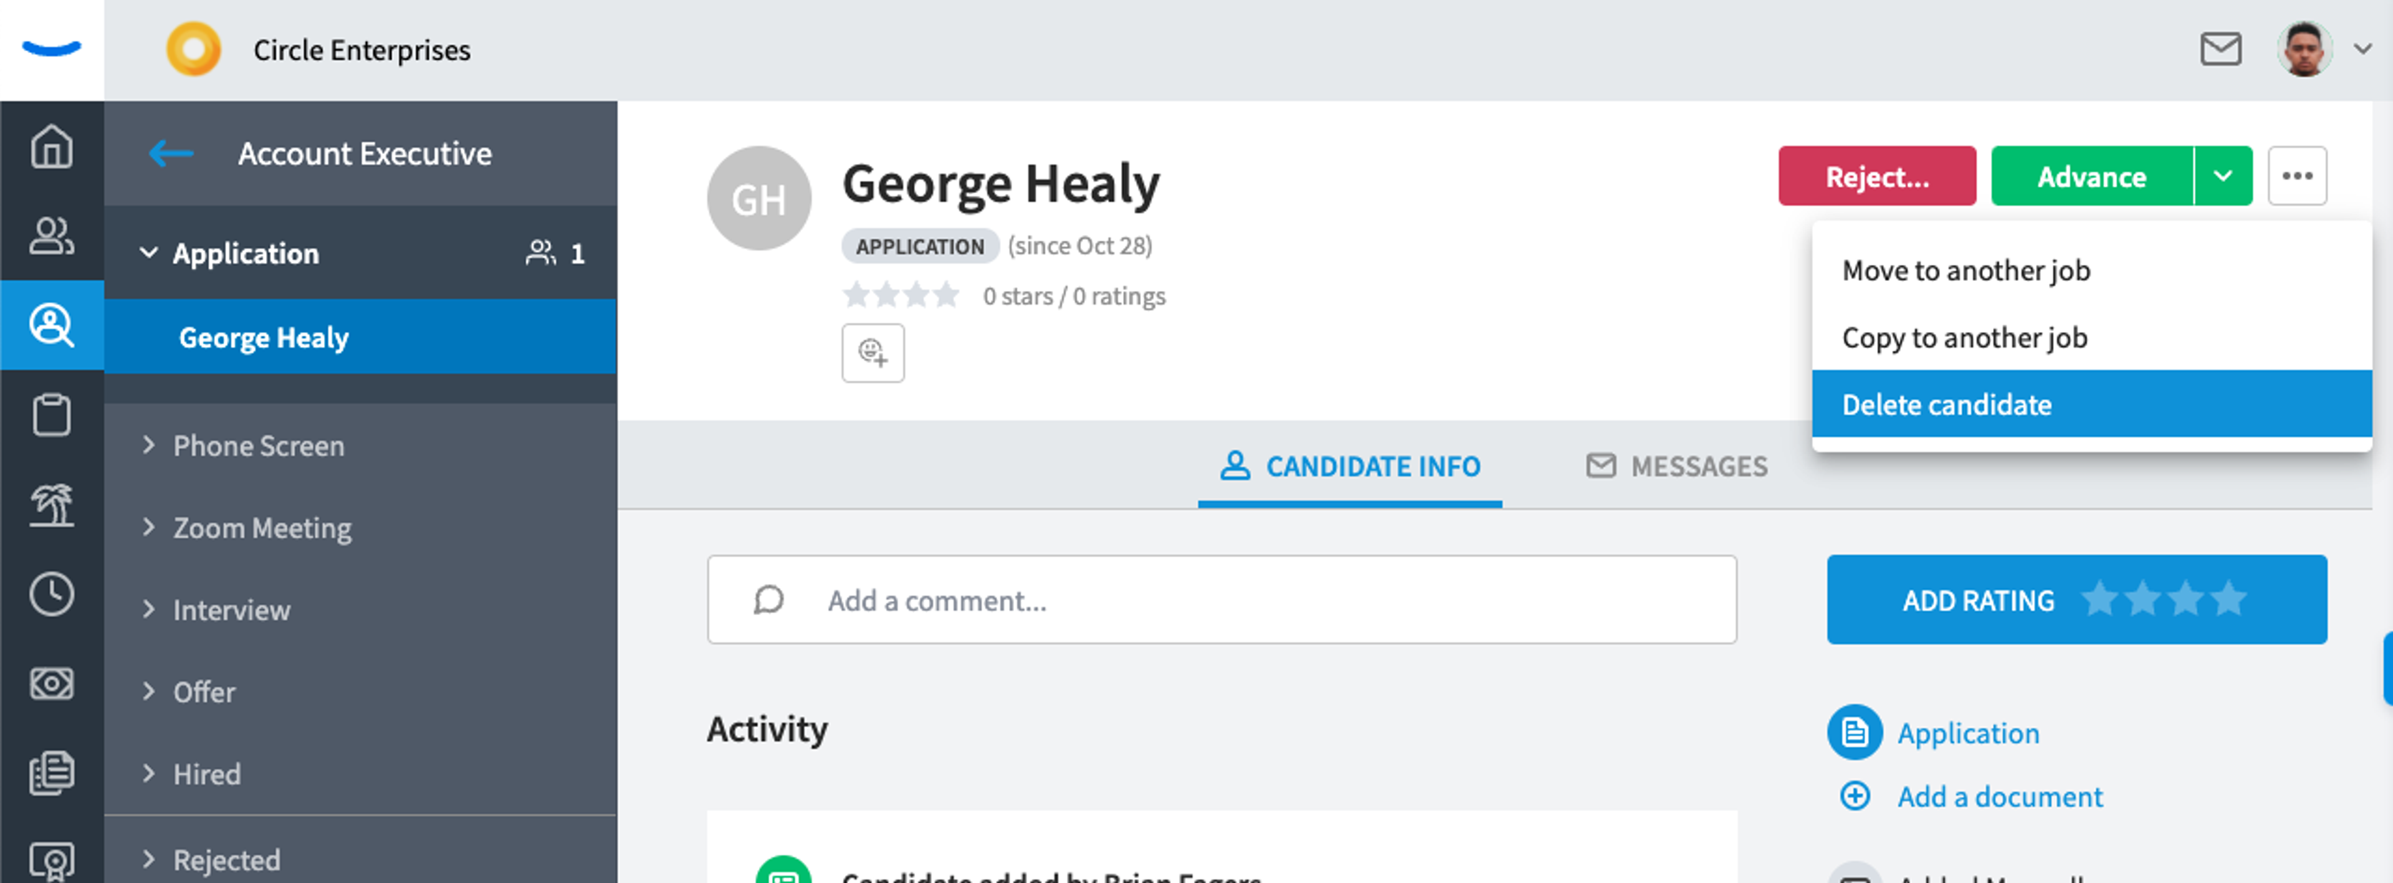This screenshot has width=2393, height=883.
Task: Switch to the Messages tab
Action: pyautogui.click(x=1677, y=466)
